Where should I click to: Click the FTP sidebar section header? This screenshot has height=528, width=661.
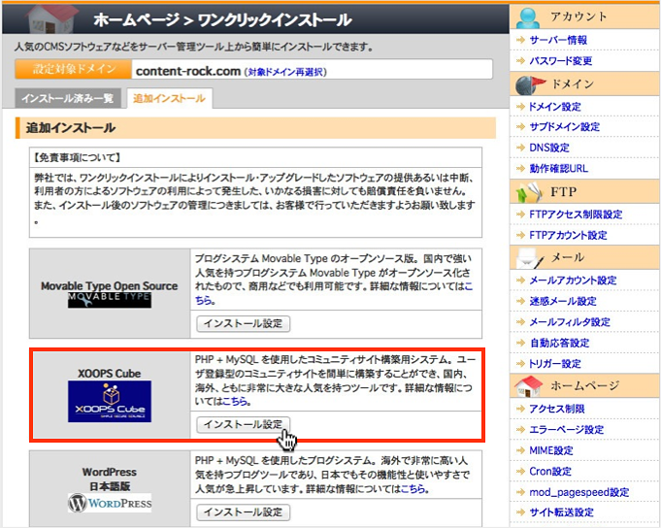[584, 192]
